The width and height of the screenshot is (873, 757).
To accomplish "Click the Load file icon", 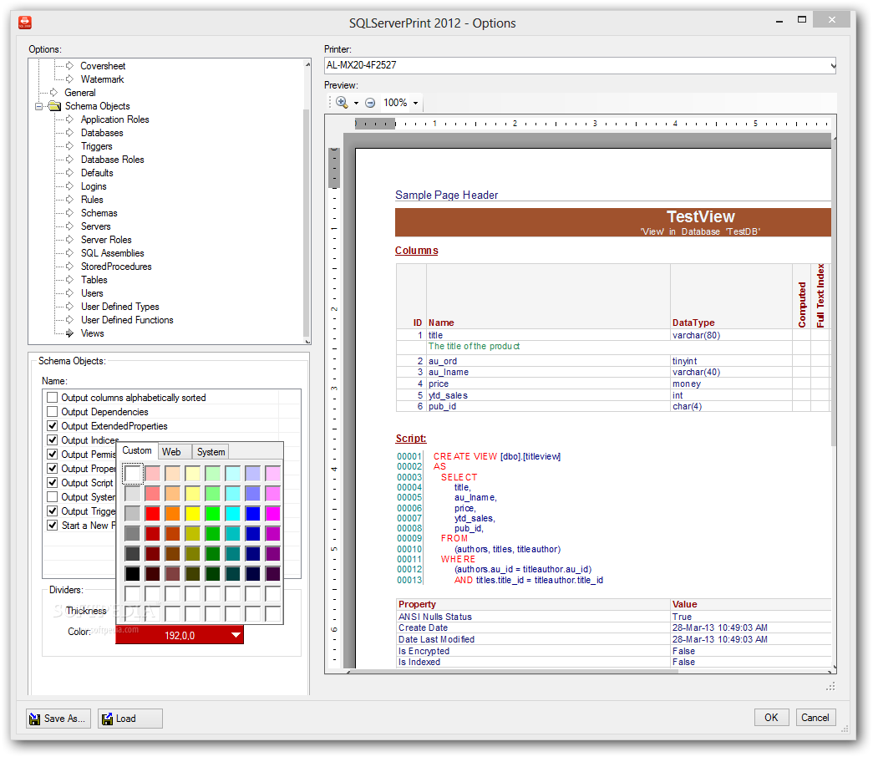I will [107, 719].
